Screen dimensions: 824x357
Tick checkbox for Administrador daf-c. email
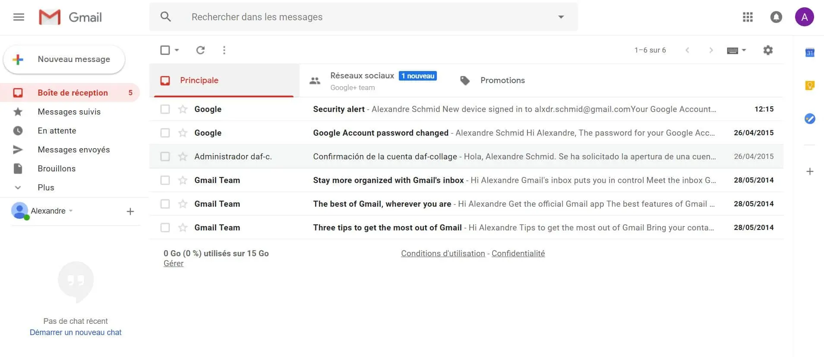click(x=165, y=156)
